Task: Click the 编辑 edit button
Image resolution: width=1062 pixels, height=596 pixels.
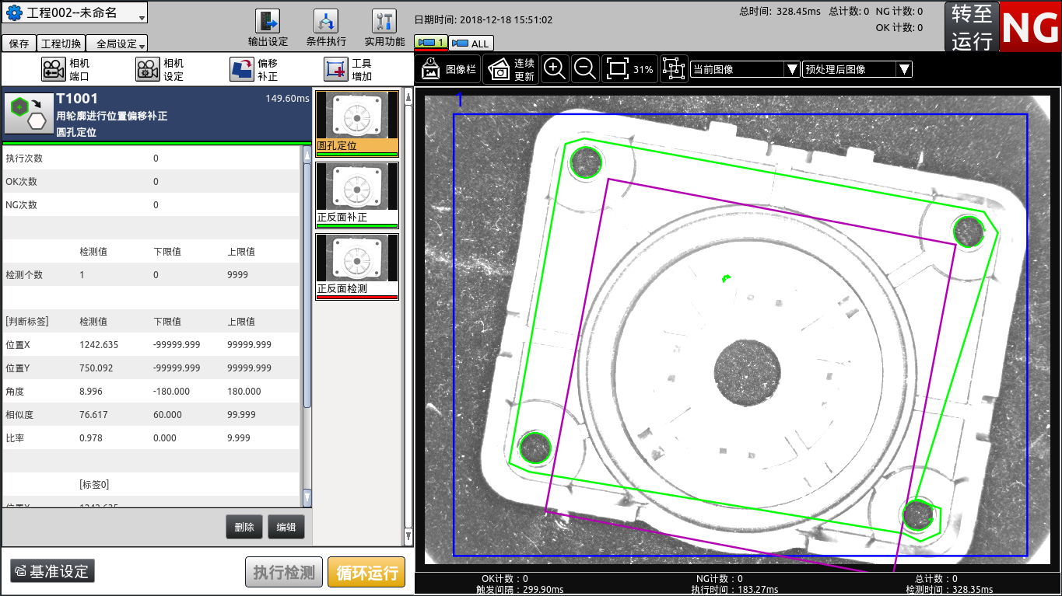Action: pos(286,527)
